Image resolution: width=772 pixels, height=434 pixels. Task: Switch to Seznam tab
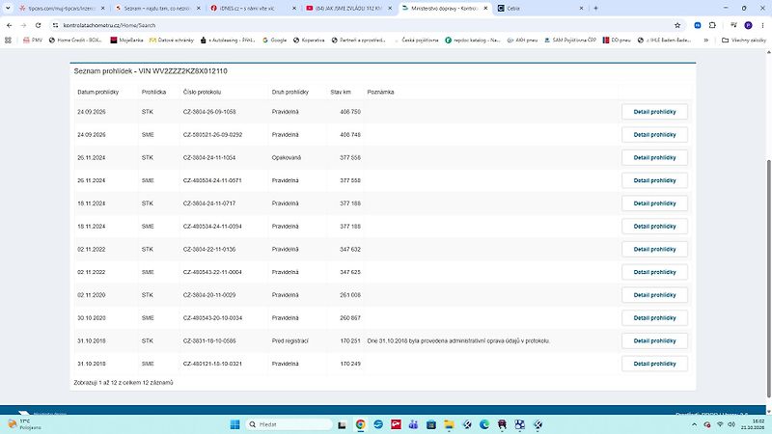pos(157,9)
